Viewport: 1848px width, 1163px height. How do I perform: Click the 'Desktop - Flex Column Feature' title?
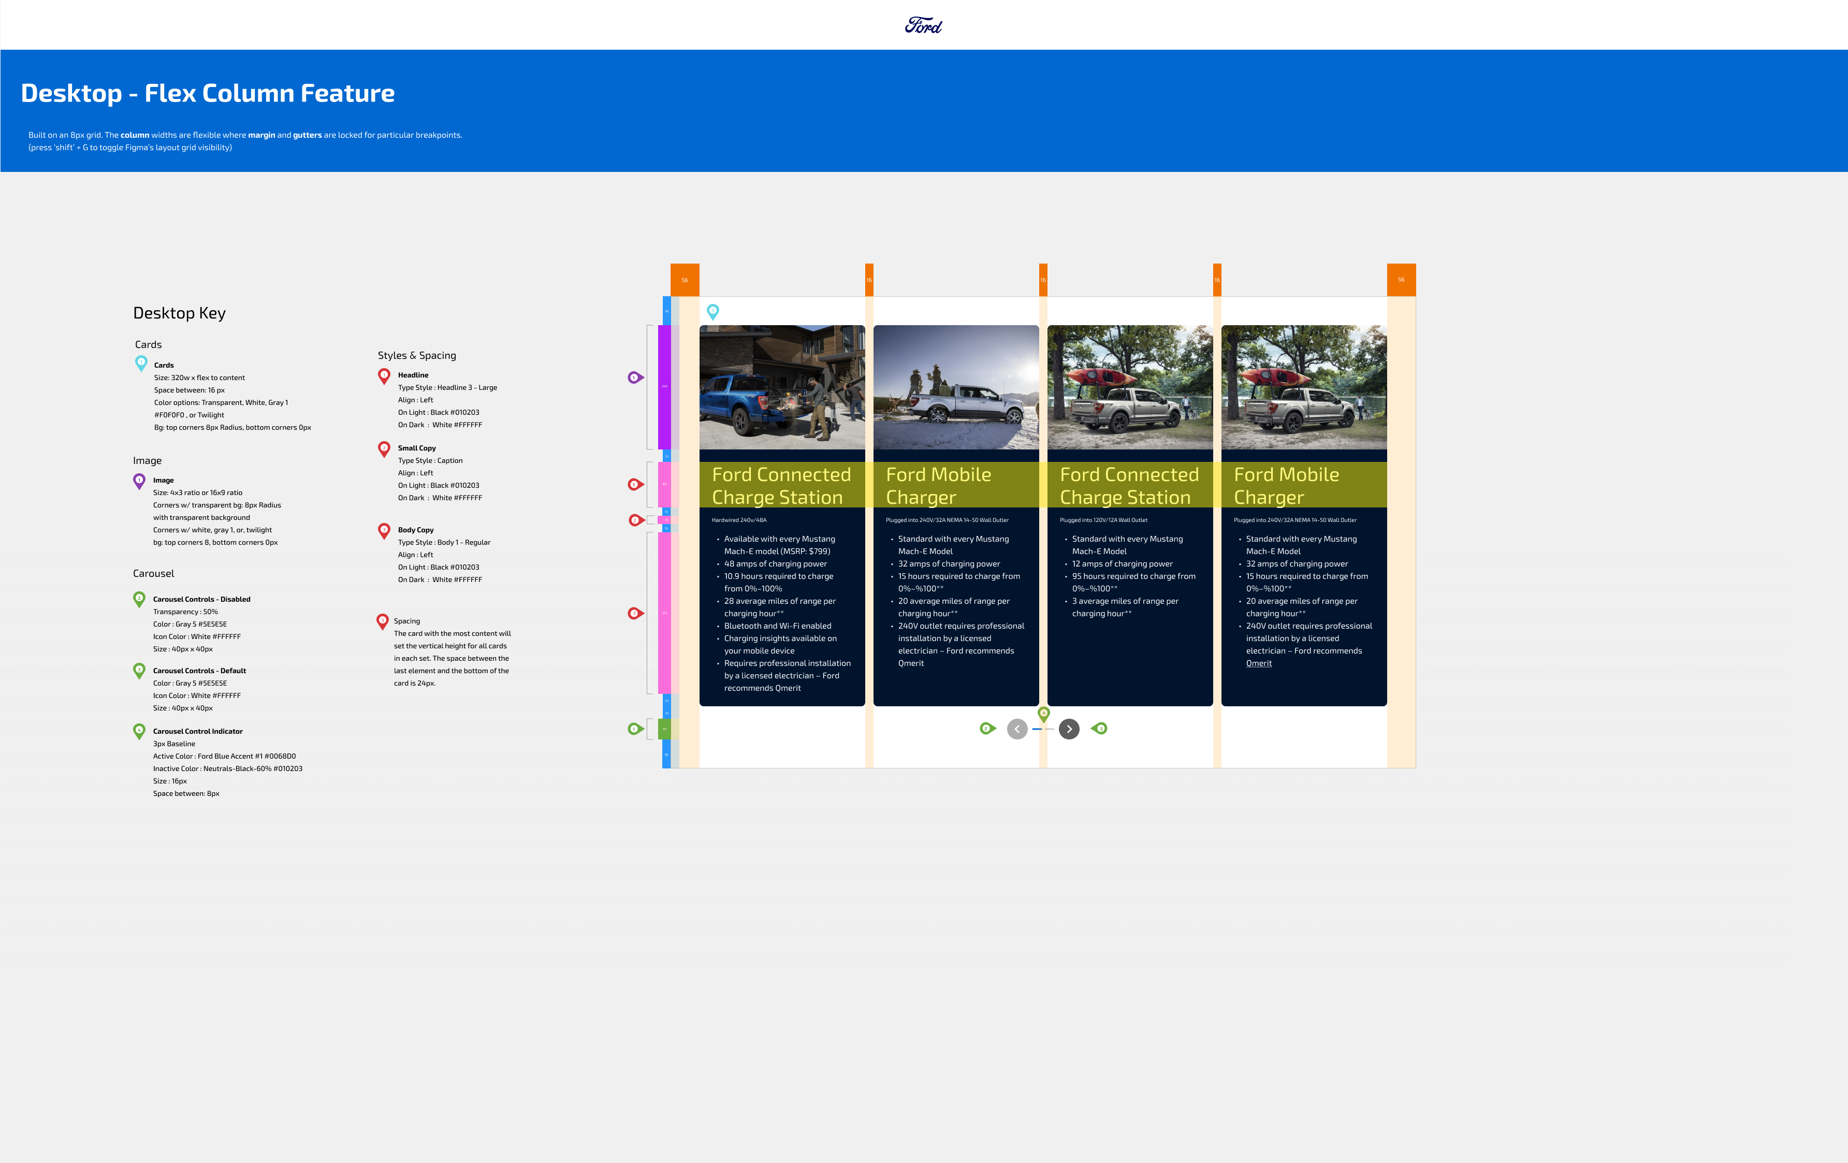click(x=207, y=93)
